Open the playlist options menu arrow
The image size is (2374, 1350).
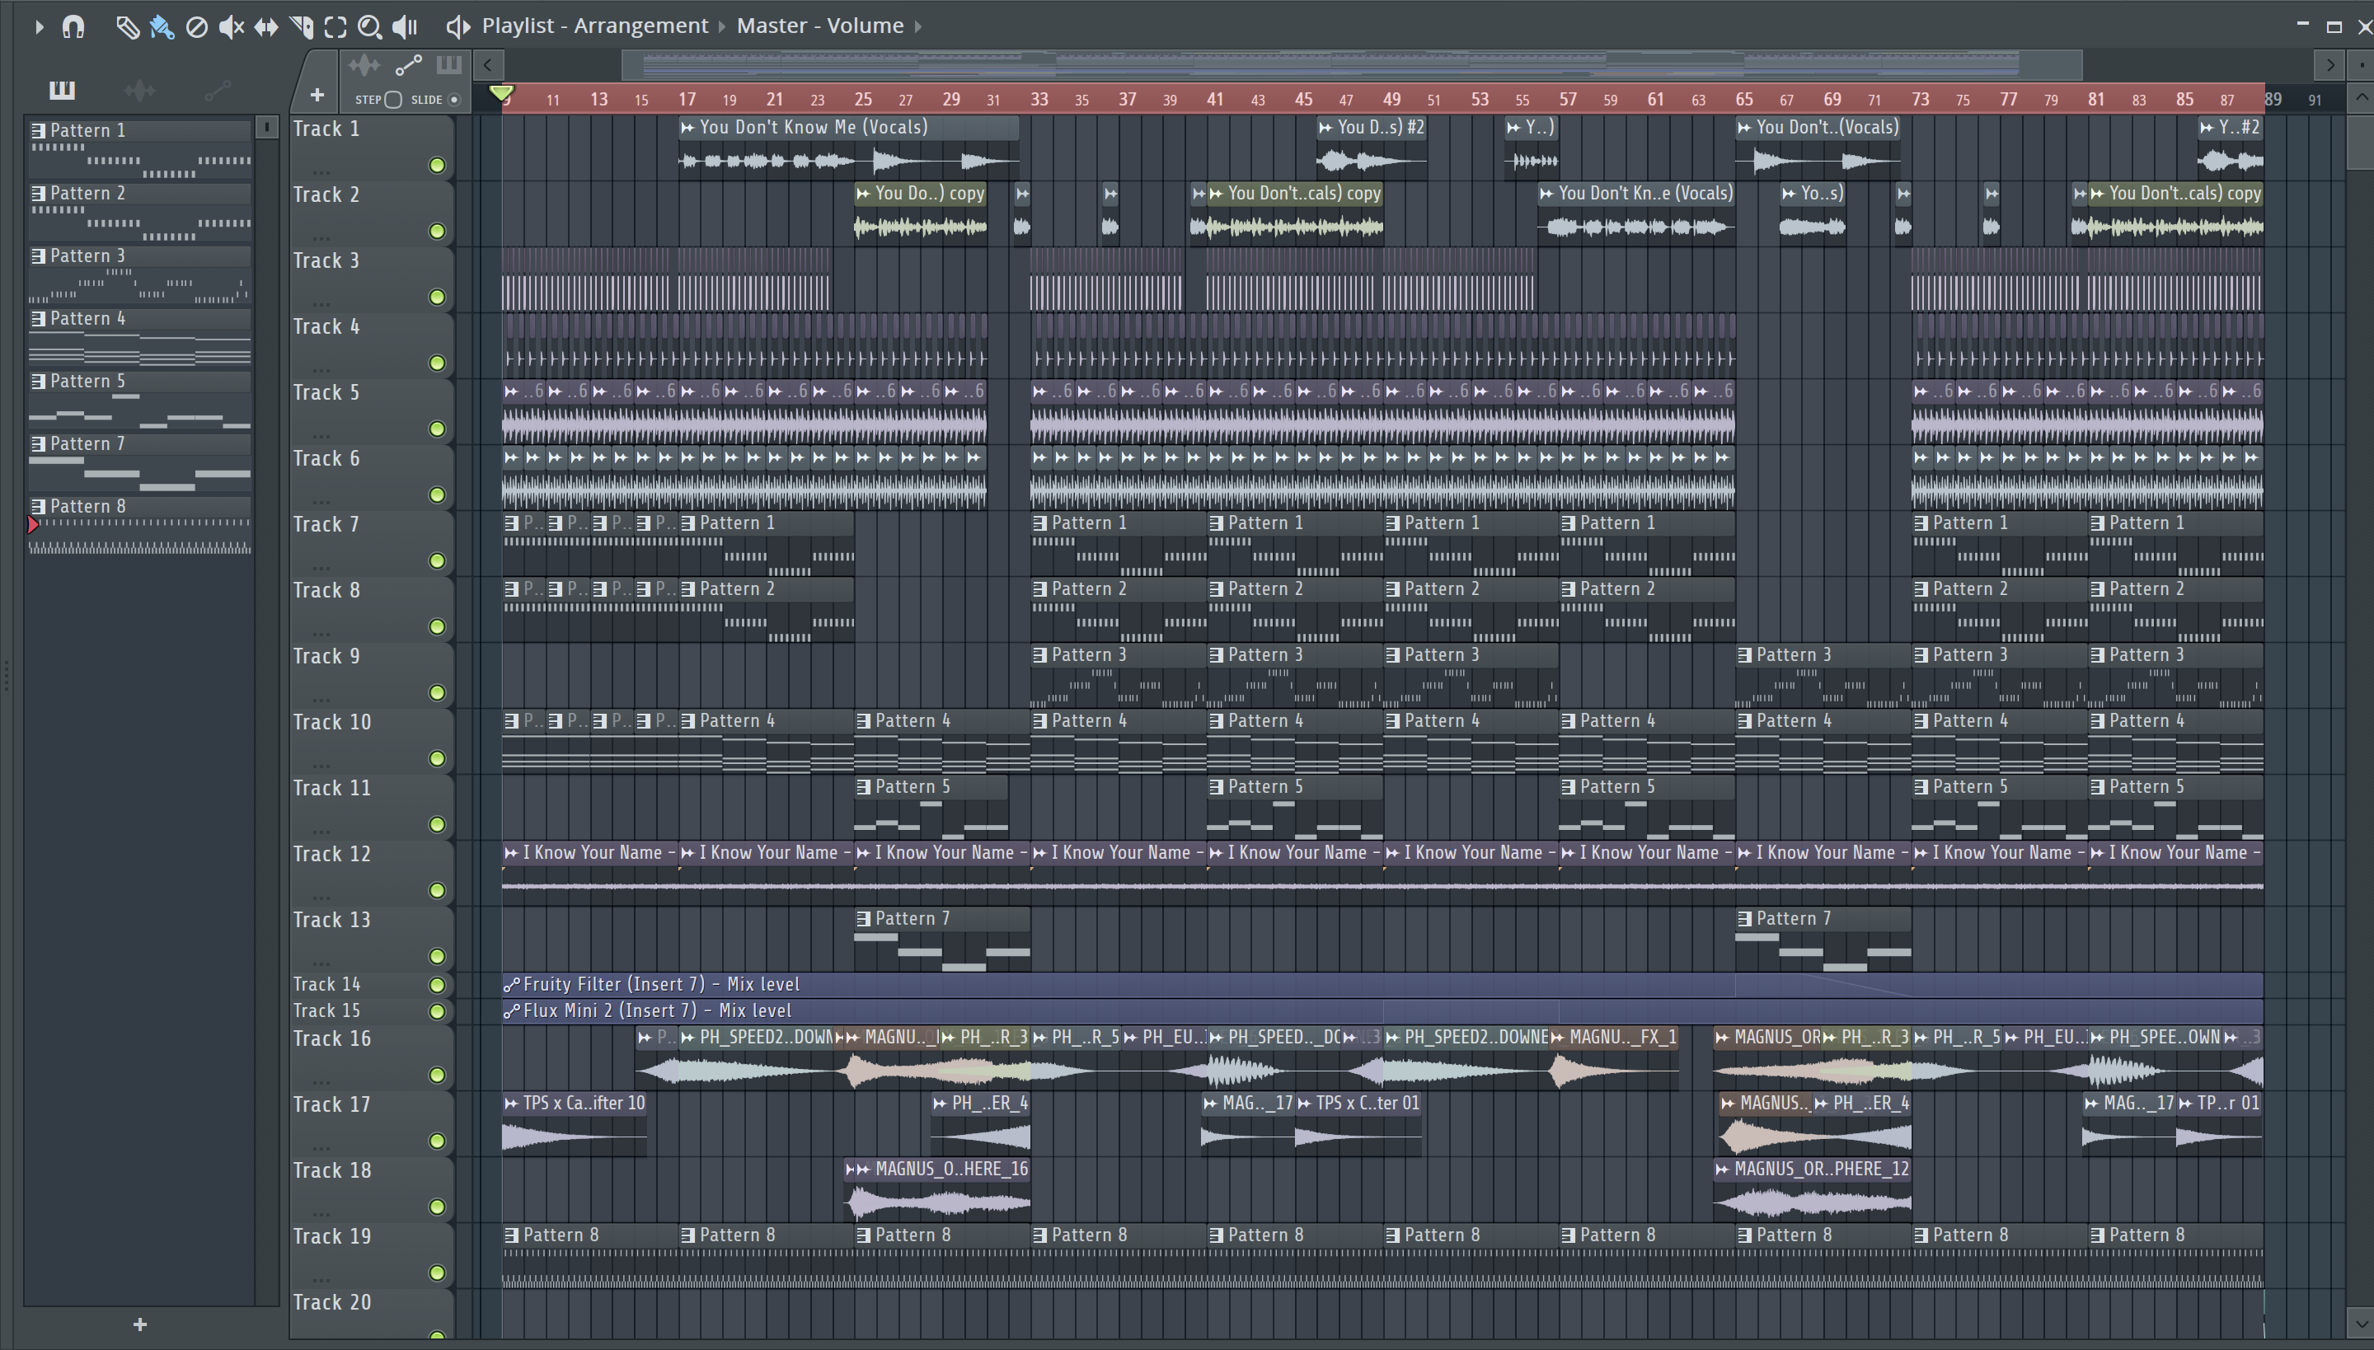coord(39,27)
